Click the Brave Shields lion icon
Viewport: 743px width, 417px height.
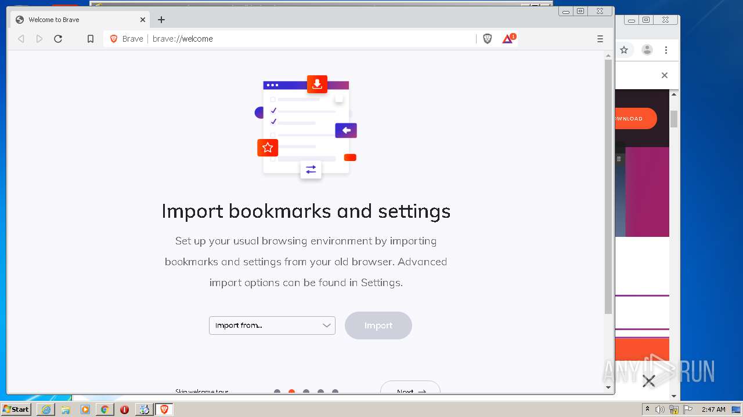click(x=488, y=39)
